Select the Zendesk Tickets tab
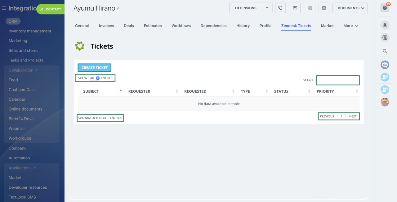Image resolution: width=397 pixels, height=202 pixels. coord(296,26)
